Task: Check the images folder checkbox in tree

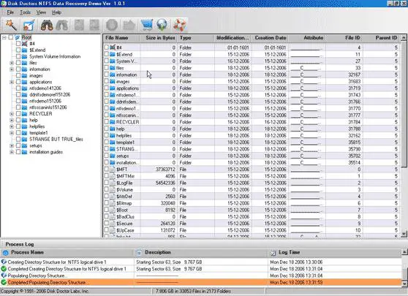Action: [18, 76]
